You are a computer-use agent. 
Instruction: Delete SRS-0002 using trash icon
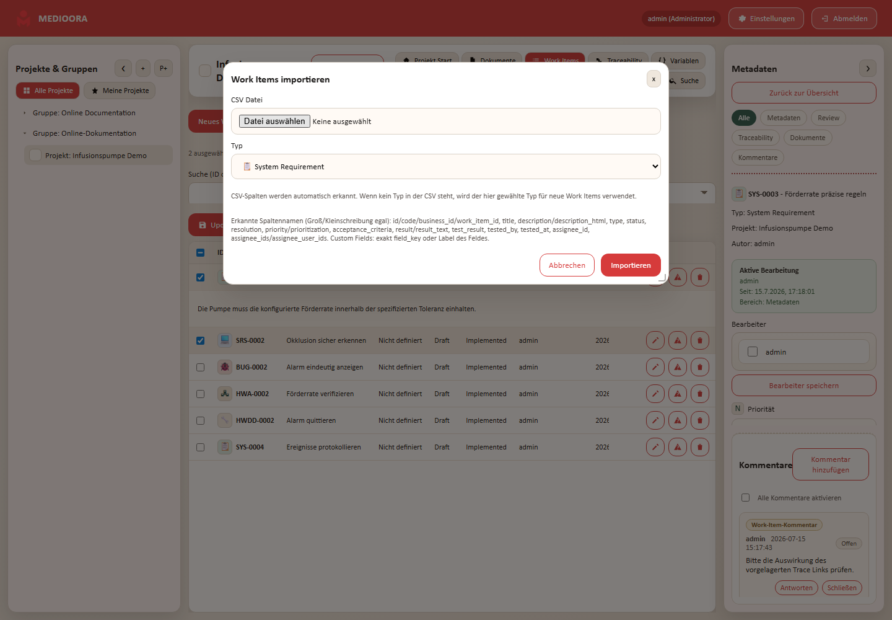(x=700, y=340)
